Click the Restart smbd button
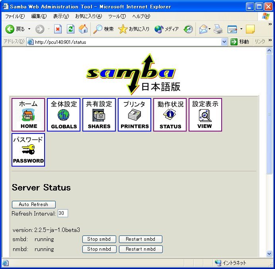The width and height of the screenshot is (275, 269). coord(140,239)
